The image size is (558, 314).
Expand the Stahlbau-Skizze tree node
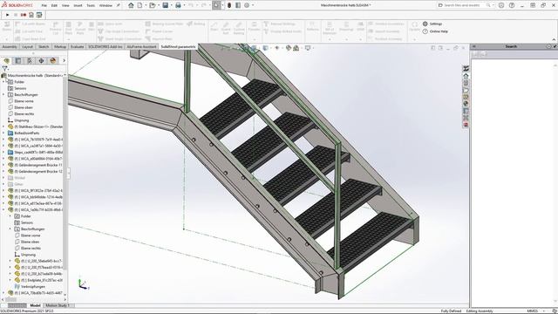coord(3,126)
